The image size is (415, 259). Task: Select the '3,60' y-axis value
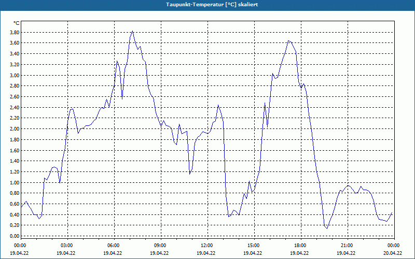tap(15, 43)
